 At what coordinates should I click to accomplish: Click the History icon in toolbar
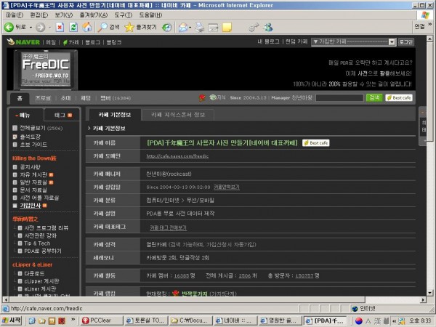pyautogui.click(x=166, y=28)
